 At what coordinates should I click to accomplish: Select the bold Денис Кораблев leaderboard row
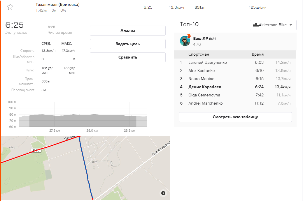click(205, 87)
